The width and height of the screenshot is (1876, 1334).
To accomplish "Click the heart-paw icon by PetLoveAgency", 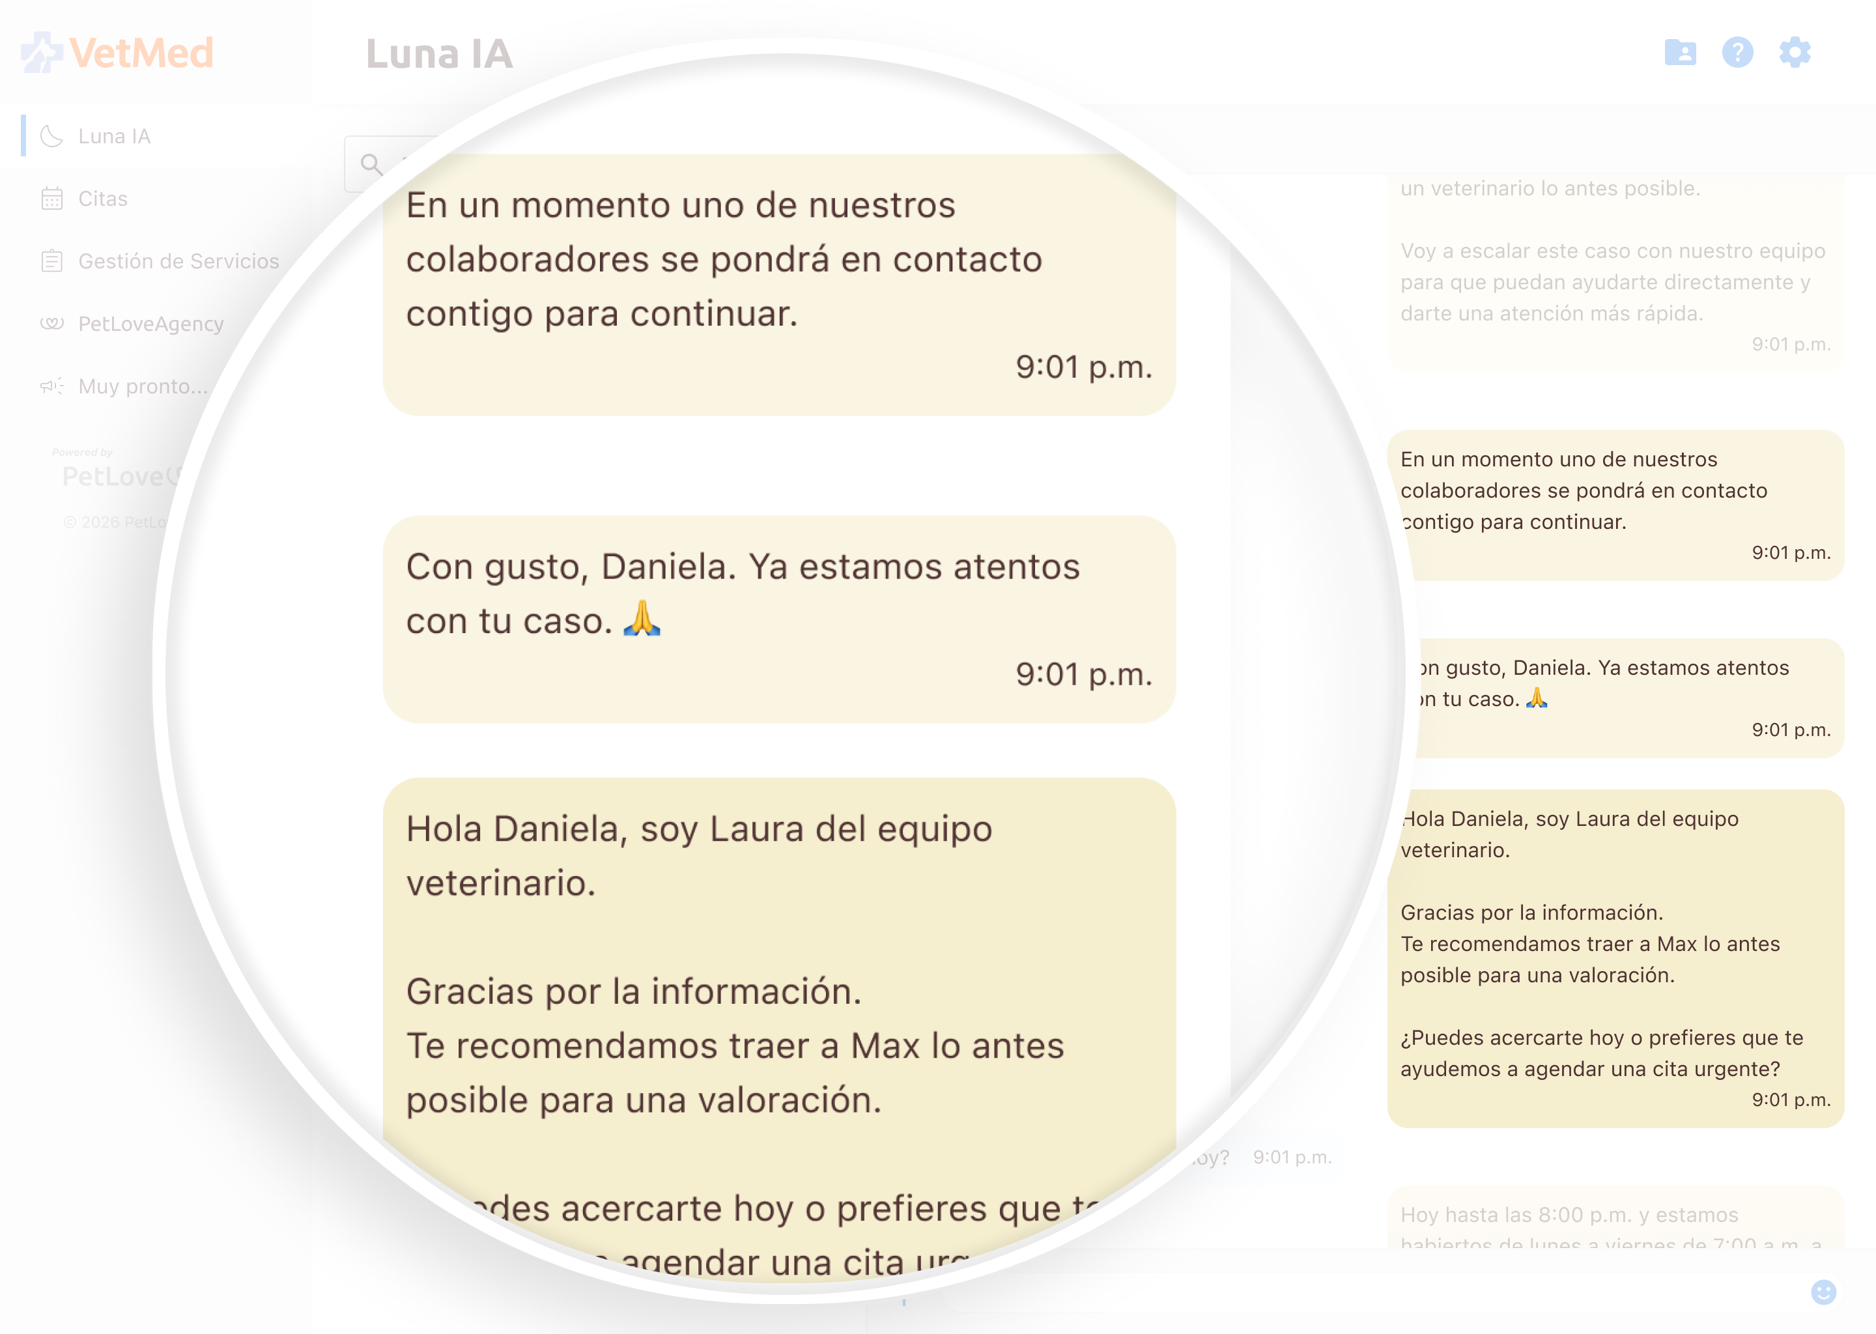I will click(x=51, y=324).
